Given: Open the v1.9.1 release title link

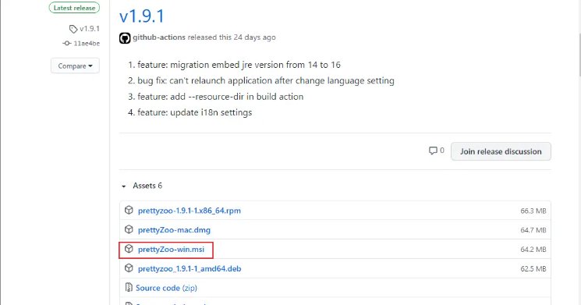Looking at the screenshot, I should point(141,16).
